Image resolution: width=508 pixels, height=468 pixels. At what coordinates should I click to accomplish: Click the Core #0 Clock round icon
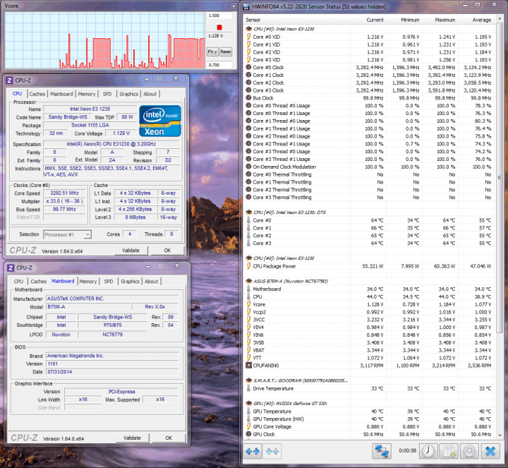248,67
